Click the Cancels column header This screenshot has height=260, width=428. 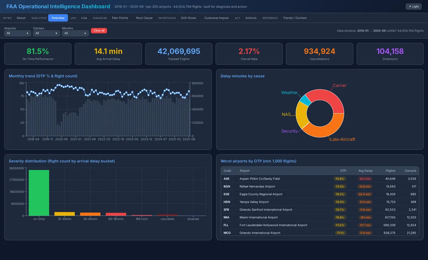click(411, 171)
